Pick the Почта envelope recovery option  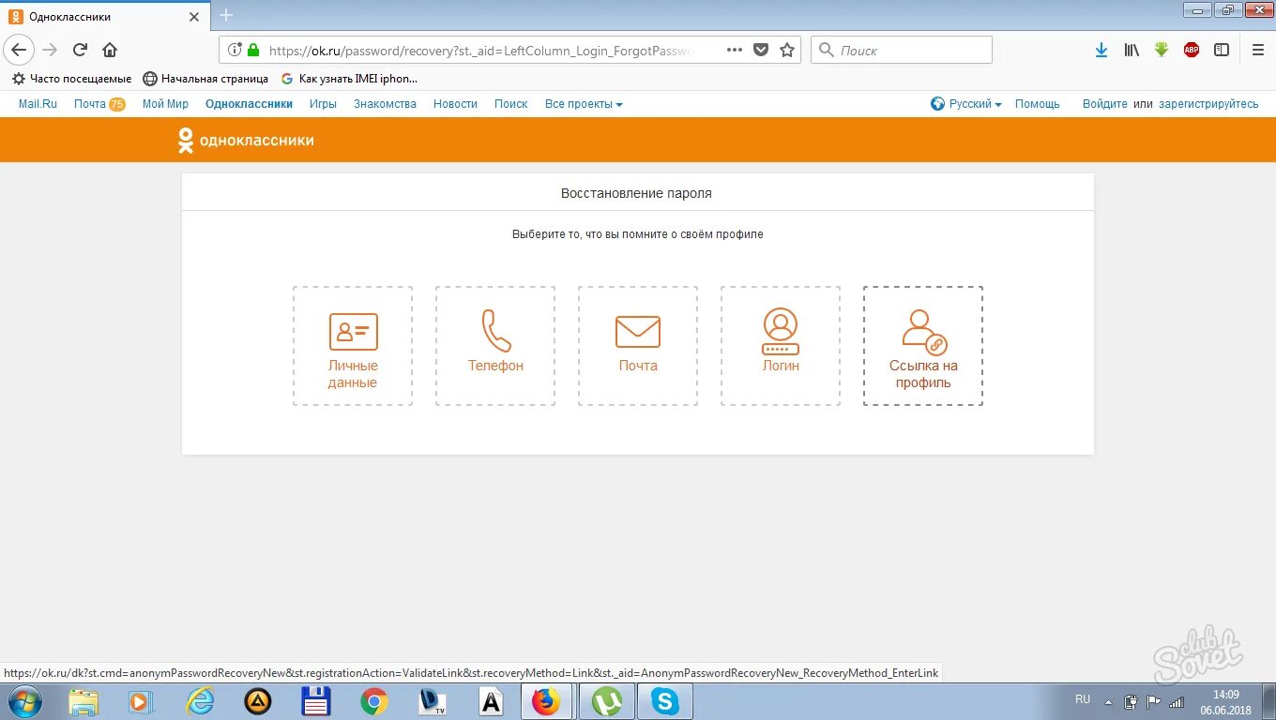(638, 346)
